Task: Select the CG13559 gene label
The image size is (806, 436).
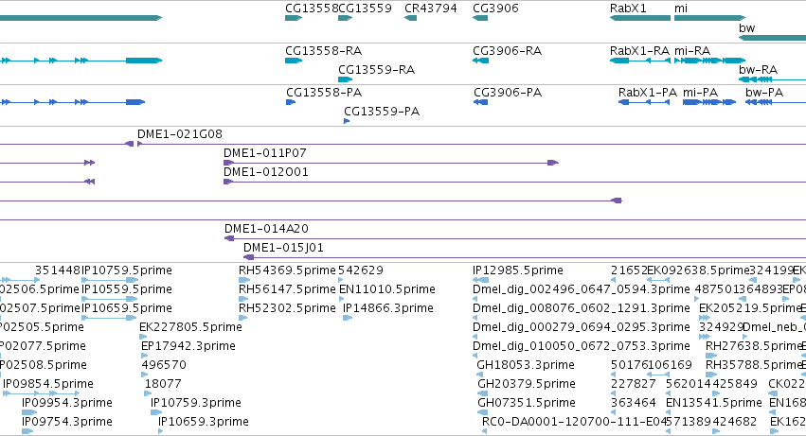Action: 365,9
